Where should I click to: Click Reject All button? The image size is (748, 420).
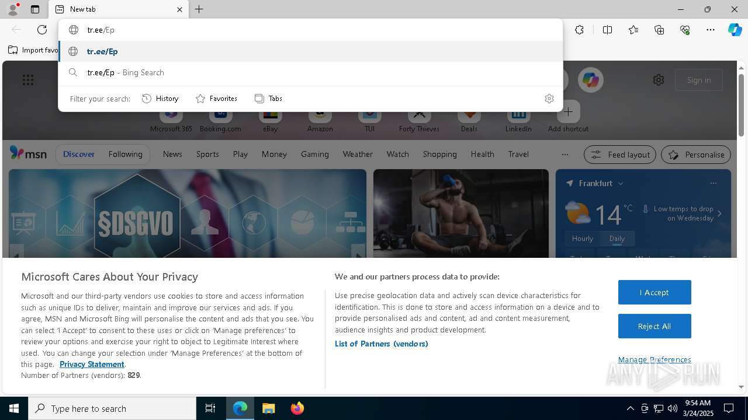[x=654, y=326]
